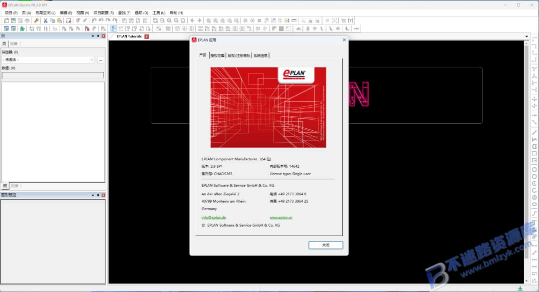
Task: Click the filter browse '...' button
Action: 100,60
